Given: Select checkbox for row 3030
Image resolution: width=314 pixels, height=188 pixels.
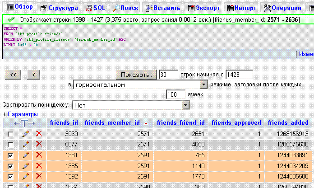Looking at the screenshot, I should [x=10, y=134].
